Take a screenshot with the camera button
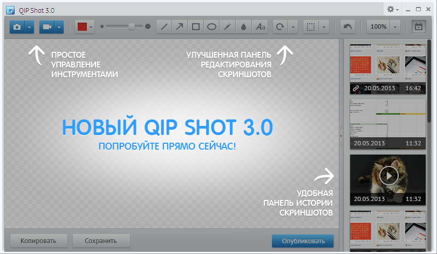Viewport: 437px width, 254px height. tap(17, 27)
